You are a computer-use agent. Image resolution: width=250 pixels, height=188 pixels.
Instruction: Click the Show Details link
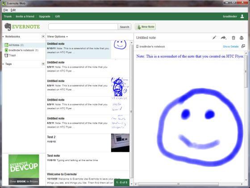point(230,47)
